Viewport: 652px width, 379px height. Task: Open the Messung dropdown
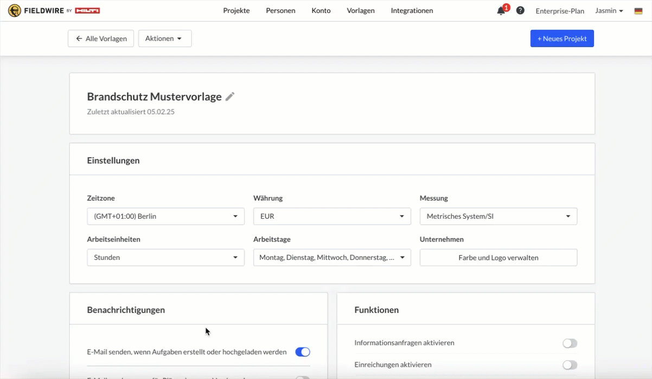pos(498,216)
